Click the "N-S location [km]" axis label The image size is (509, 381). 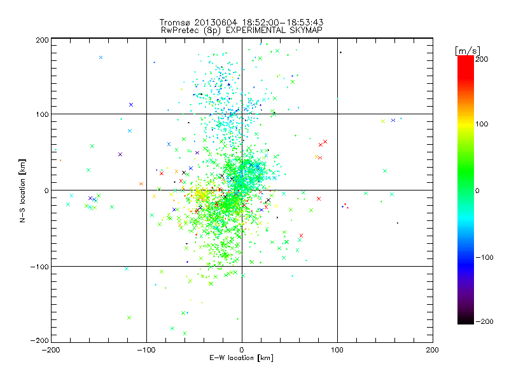(22, 190)
